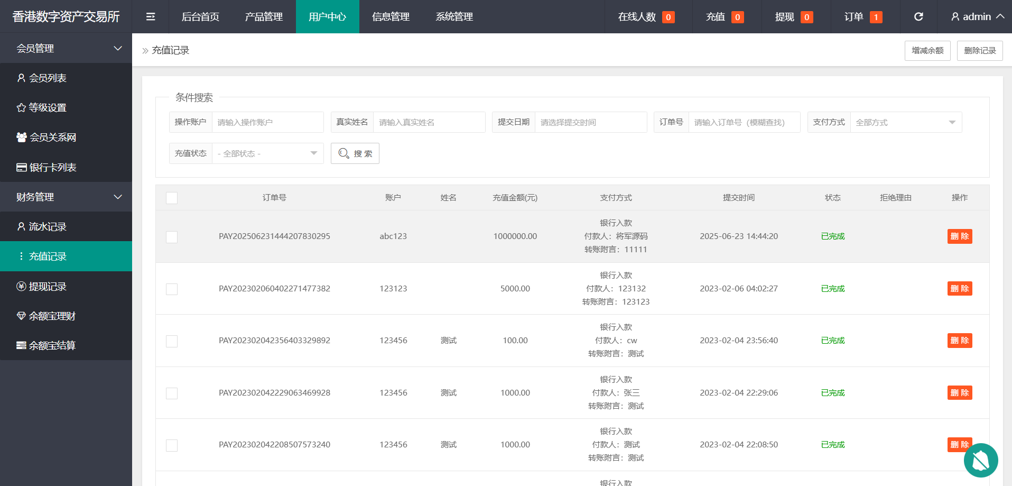Expand the admin menu caret

click(x=1000, y=16)
